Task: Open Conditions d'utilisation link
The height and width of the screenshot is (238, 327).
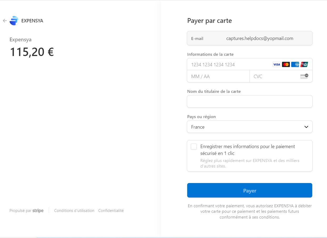Action: pyautogui.click(x=74, y=211)
